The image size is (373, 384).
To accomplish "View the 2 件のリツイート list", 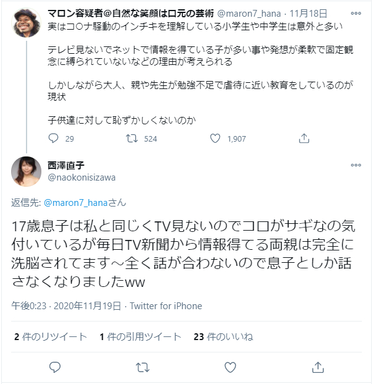I will click(51, 337).
